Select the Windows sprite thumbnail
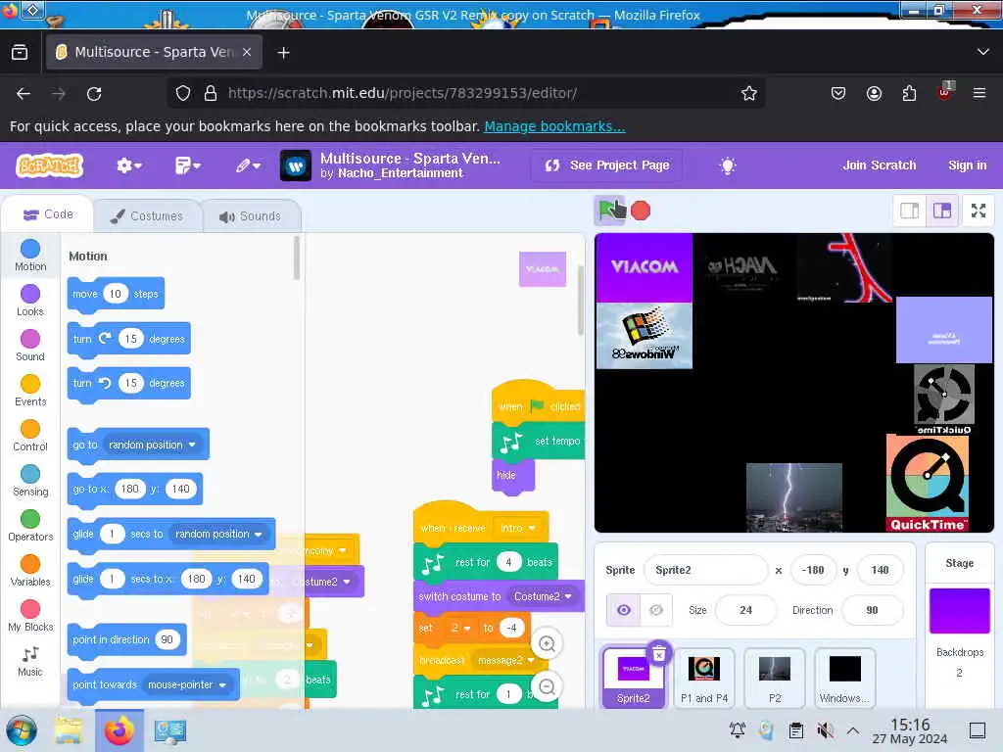The height and width of the screenshot is (752, 1003). coord(844,677)
